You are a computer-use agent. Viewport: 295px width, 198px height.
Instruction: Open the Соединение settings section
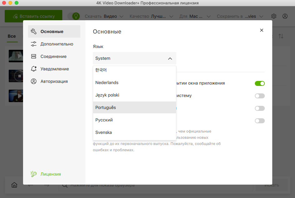click(53, 56)
